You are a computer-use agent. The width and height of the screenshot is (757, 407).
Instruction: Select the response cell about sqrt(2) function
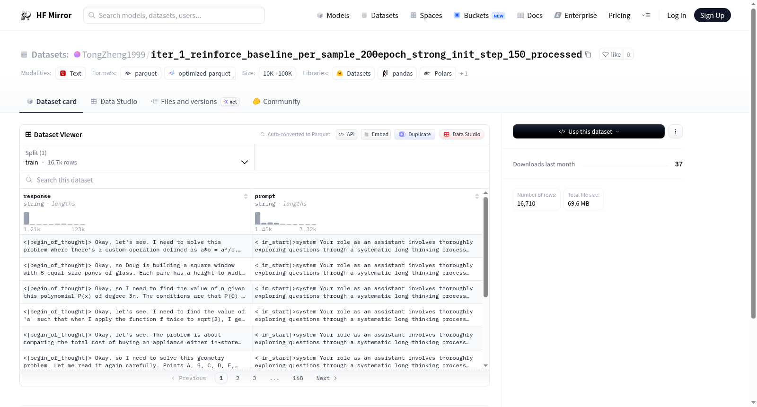135,316
